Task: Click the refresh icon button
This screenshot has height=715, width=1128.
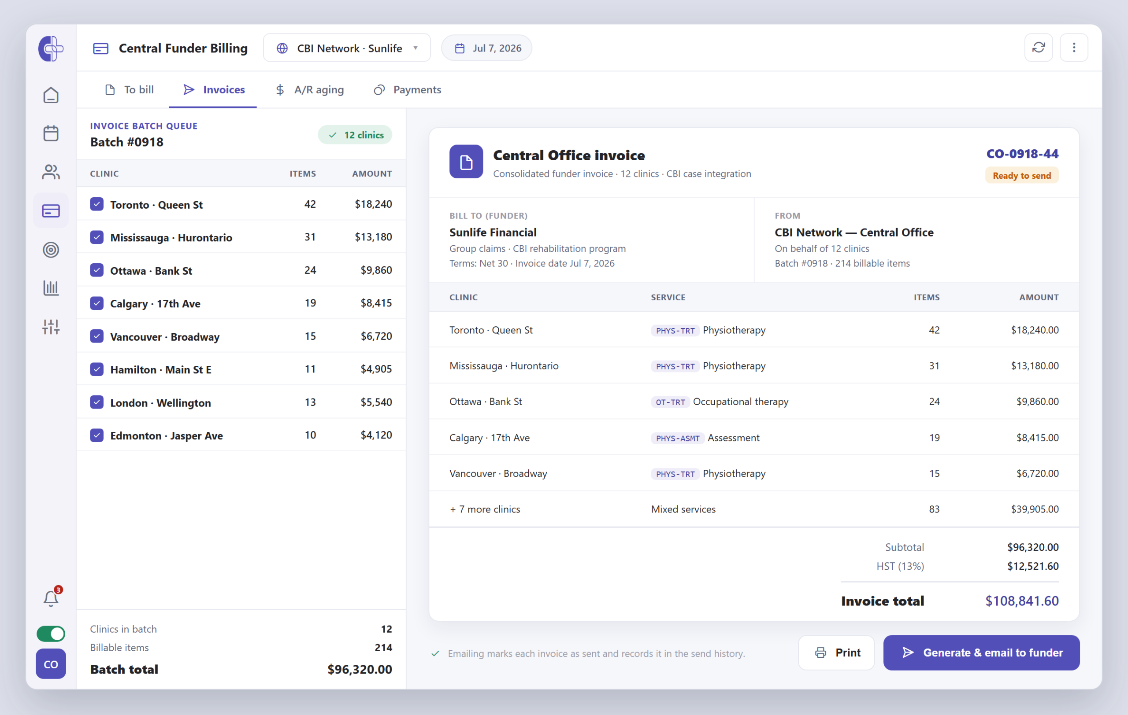Action: [1039, 47]
